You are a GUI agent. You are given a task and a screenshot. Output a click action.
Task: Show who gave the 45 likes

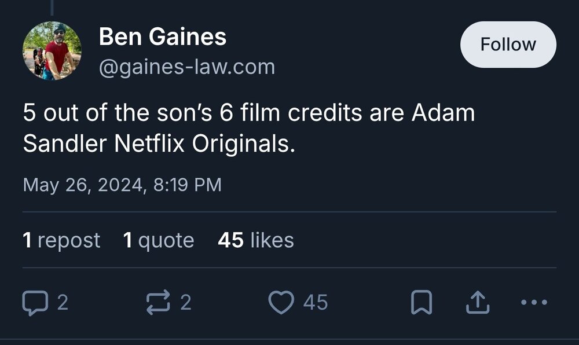pyautogui.click(x=256, y=240)
